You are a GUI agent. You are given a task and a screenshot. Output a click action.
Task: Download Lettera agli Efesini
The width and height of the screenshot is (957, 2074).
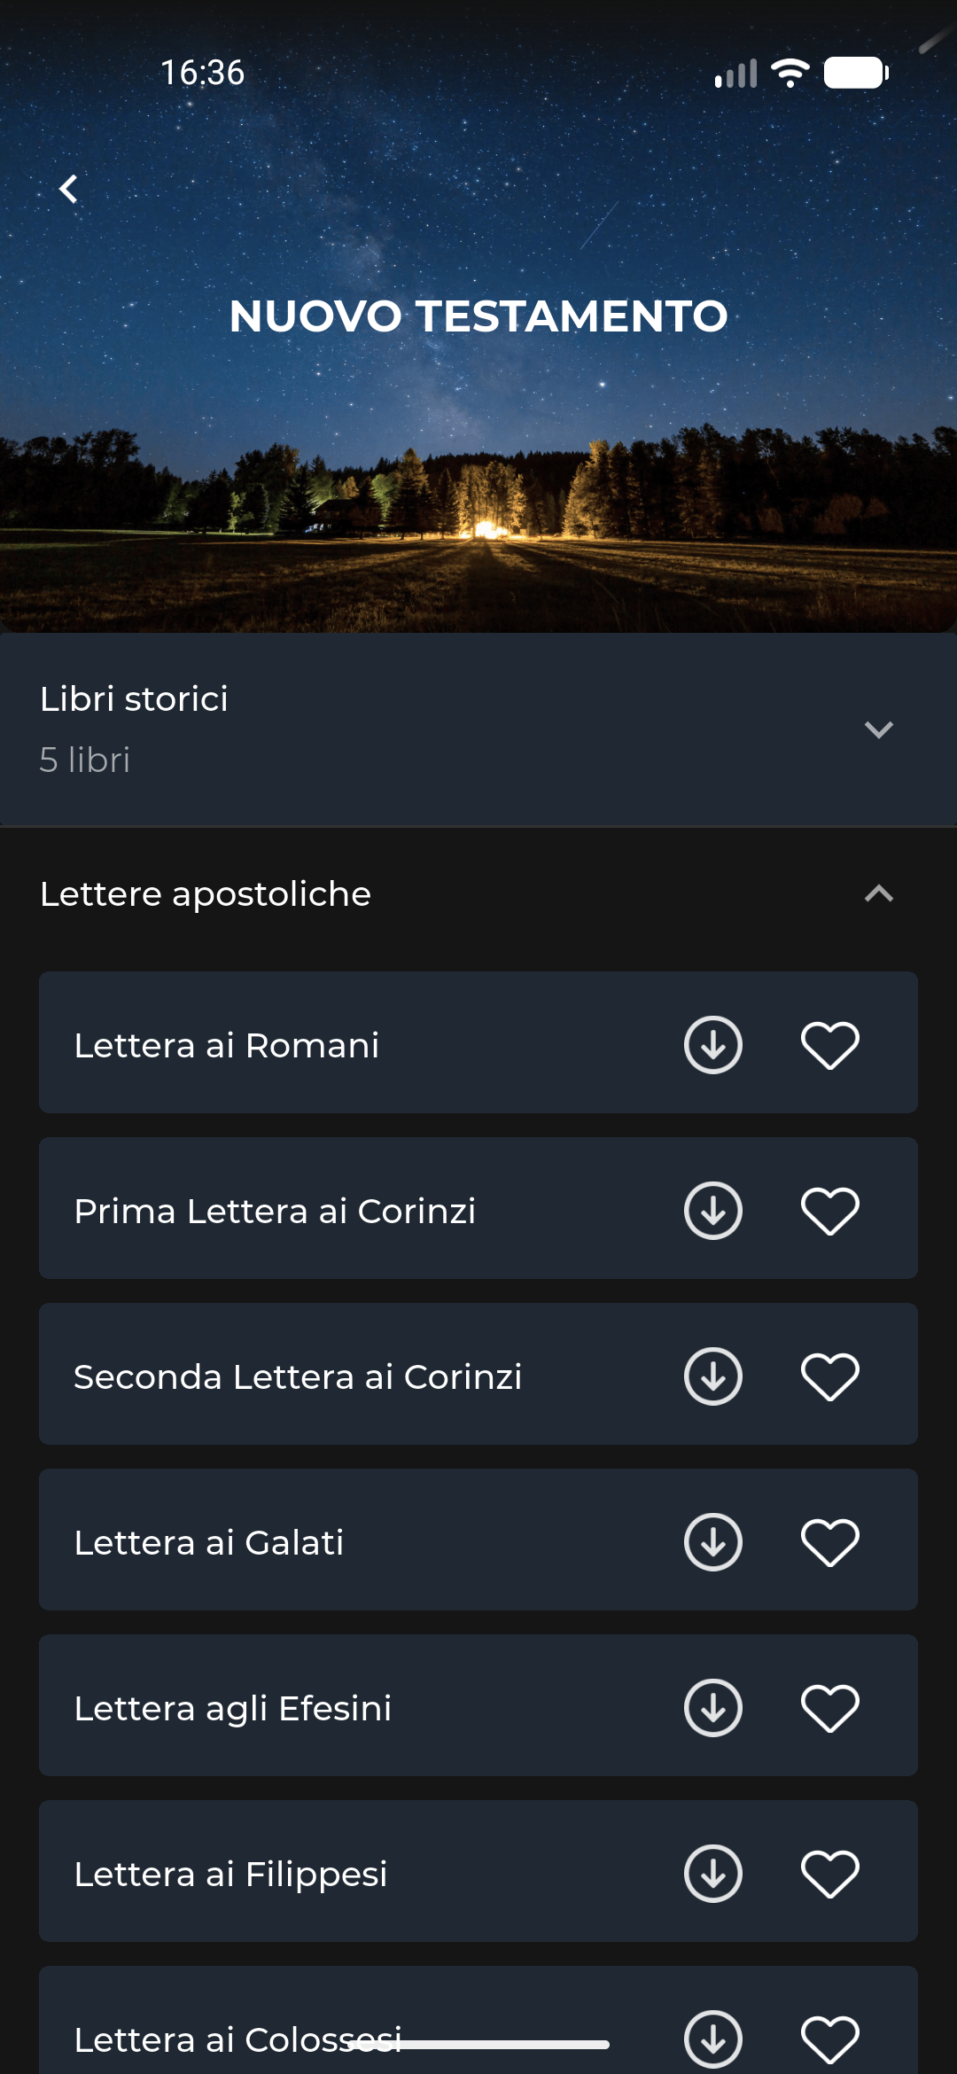point(712,1708)
